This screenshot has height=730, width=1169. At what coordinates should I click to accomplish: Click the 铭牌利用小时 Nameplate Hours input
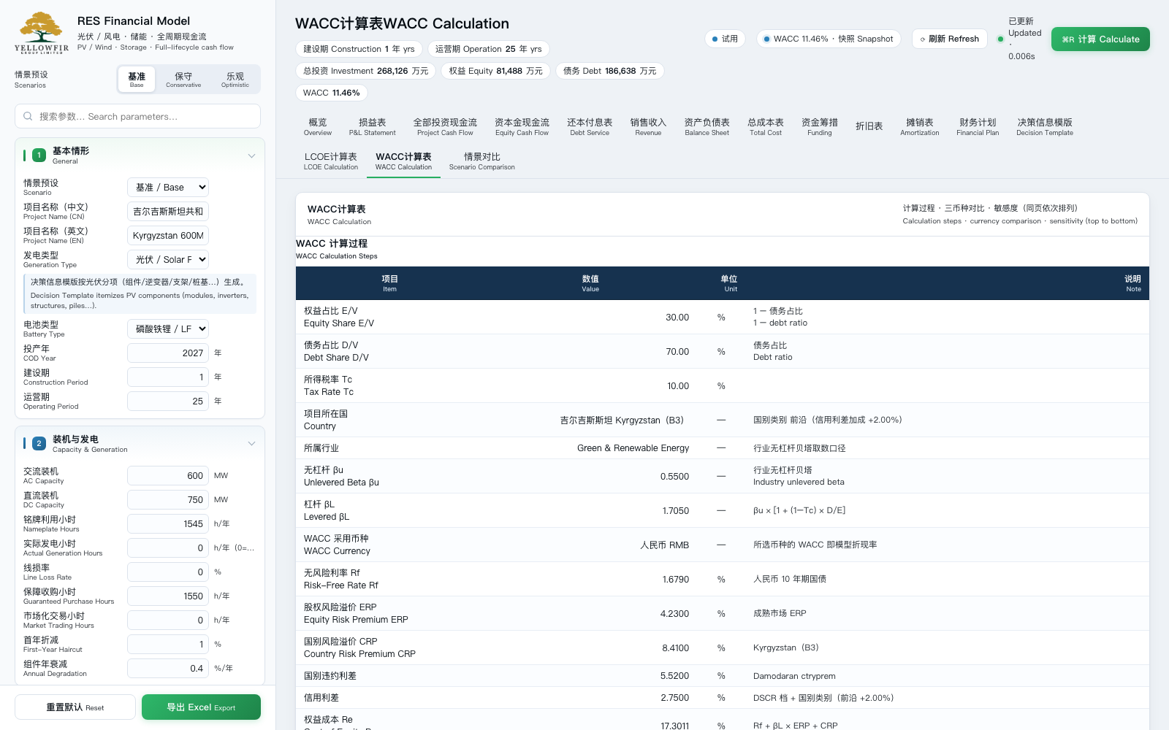click(x=168, y=524)
